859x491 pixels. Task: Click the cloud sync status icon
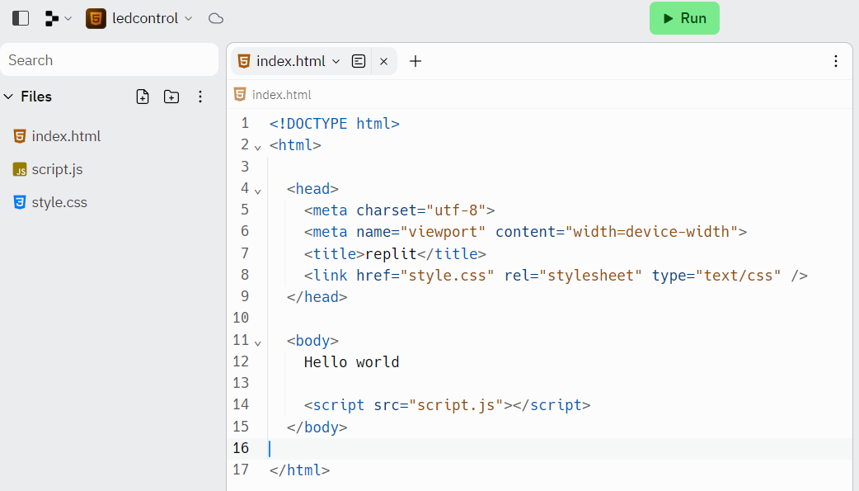tap(216, 18)
